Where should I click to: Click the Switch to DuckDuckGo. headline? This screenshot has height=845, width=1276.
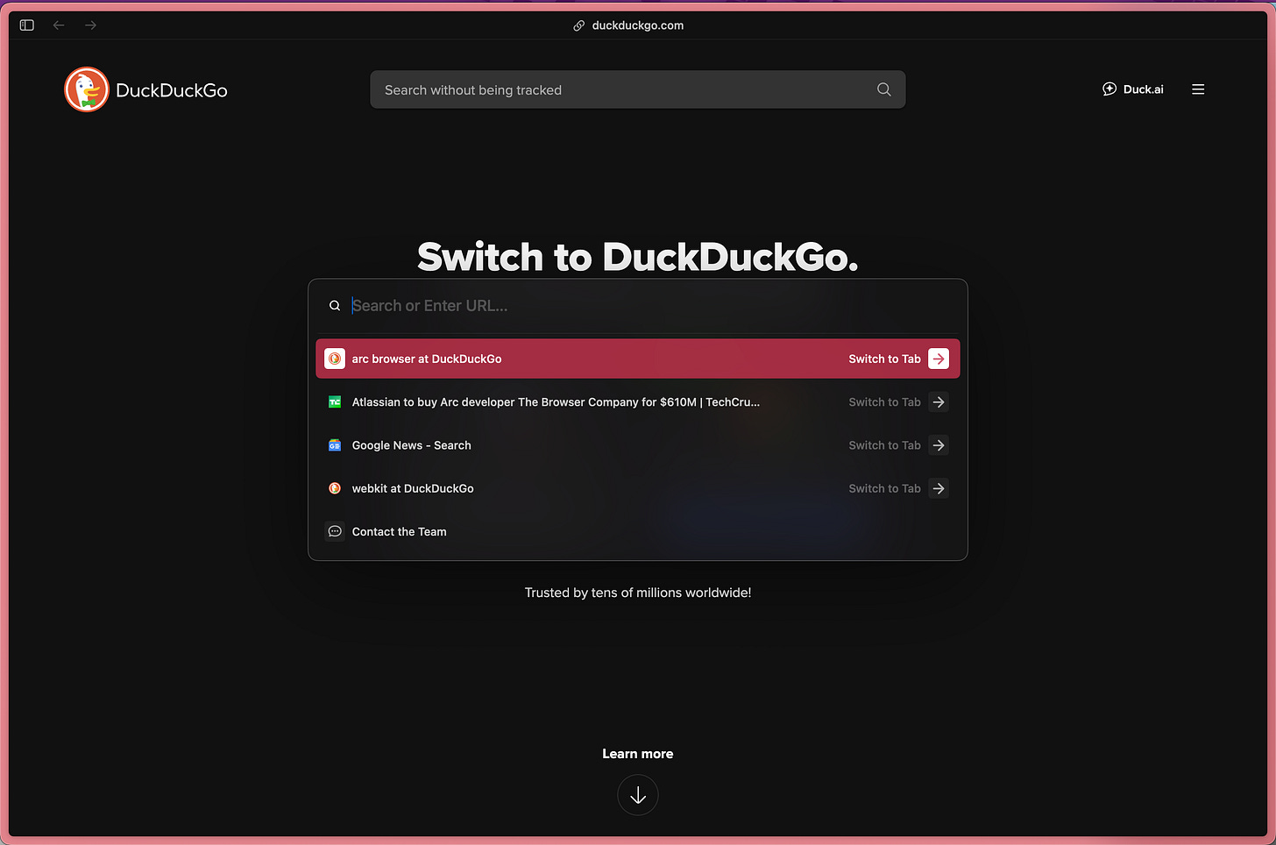click(x=637, y=257)
